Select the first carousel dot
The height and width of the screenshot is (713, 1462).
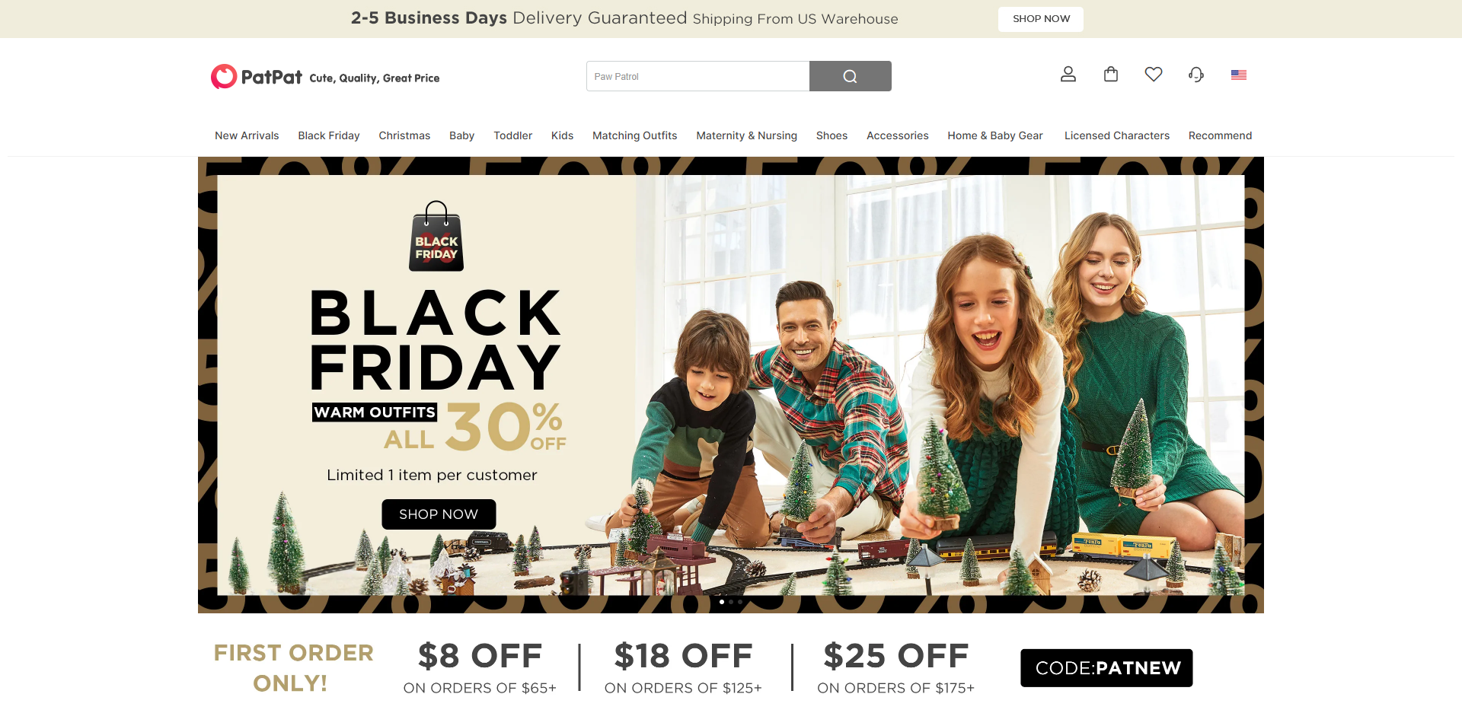[722, 602]
